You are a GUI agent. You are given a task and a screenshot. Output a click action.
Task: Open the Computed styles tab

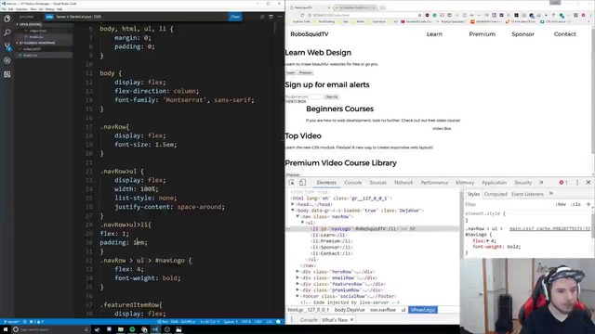click(496, 194)
